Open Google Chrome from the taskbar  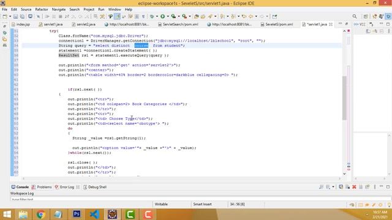tap(41, 215)
